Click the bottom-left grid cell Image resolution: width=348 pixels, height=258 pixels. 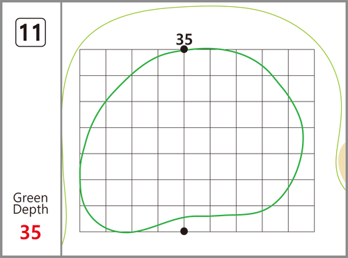(x=93, y=218)
